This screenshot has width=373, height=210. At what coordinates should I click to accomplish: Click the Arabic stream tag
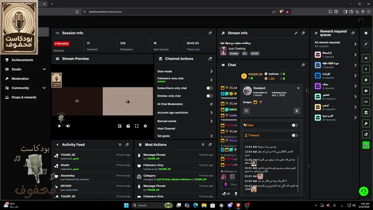(234, 54)
